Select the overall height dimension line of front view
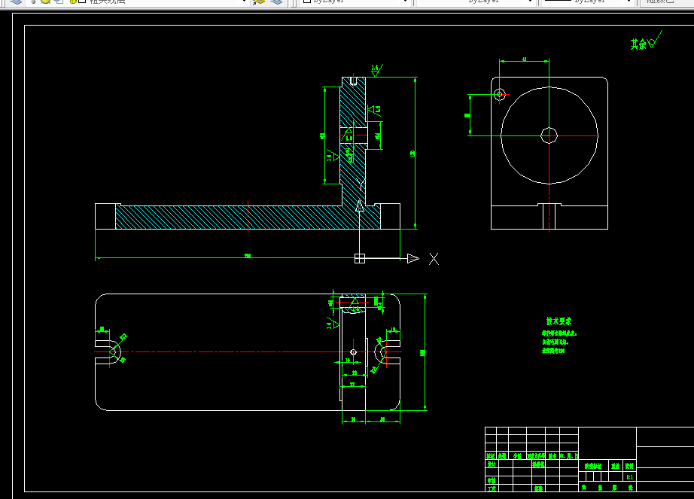Image resolution: width=694 pixels, height=499 pixels. [415, 153]
